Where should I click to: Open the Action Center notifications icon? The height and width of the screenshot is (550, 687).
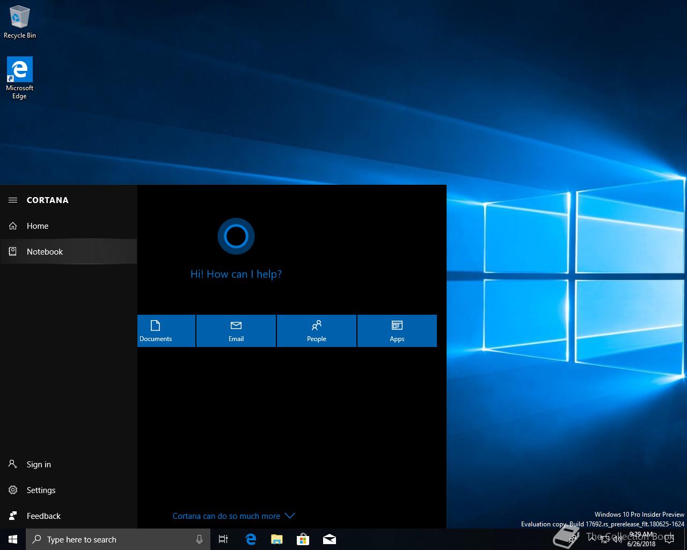669,539
